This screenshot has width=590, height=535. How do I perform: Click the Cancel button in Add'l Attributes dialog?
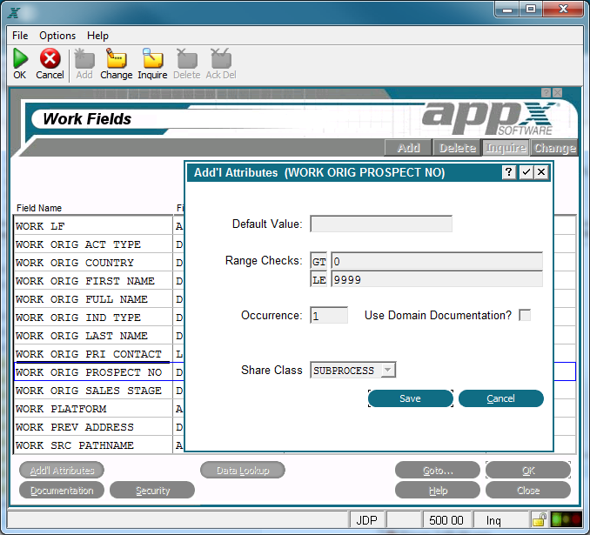tap(501, 398)
